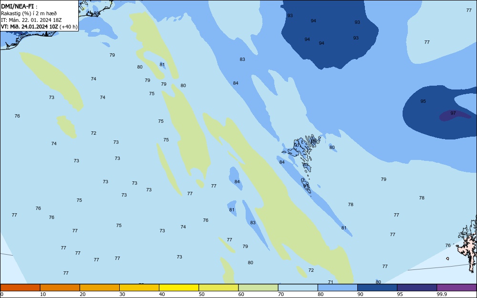Viewport: 477px width, 298px height.
Task: Pick the 20–30 amber legend swatch
Action: 100,288
